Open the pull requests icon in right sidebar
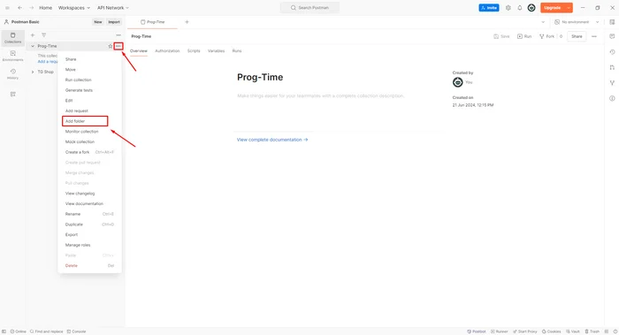Screen dimensions: 619x335 coord(612,67)
